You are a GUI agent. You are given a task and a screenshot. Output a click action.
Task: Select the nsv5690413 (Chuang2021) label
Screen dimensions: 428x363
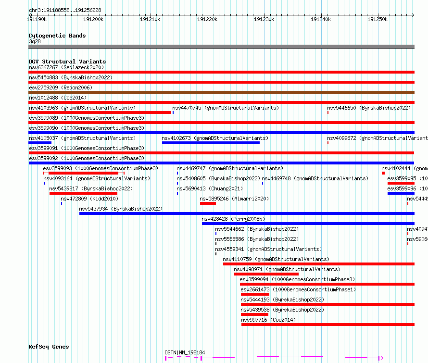(x=210, y=188)
